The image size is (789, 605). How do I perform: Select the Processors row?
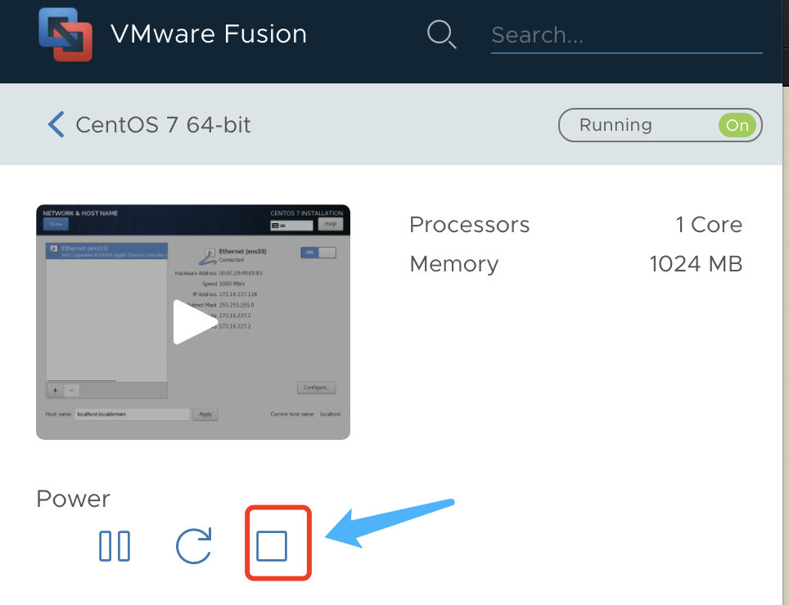(x=575, y=225)
